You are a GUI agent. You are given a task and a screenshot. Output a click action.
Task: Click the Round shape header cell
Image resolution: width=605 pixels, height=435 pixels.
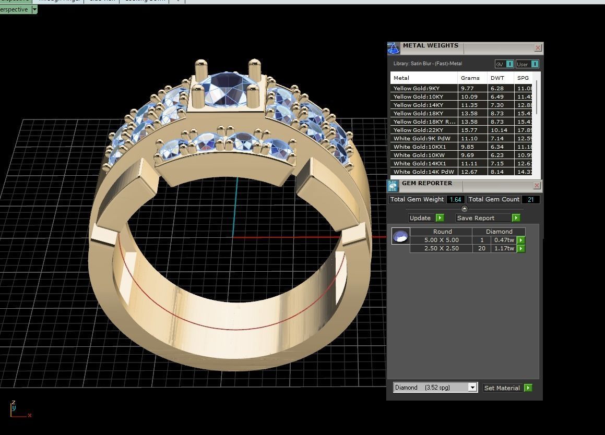click(x=442, y=232)
